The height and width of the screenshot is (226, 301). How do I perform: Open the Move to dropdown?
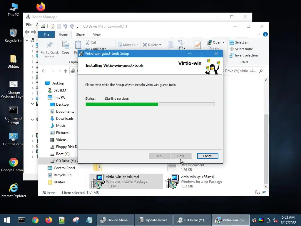tap(128, 45)
